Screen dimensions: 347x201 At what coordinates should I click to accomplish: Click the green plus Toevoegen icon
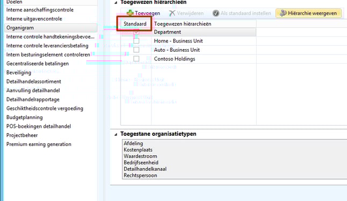[130, 13]
